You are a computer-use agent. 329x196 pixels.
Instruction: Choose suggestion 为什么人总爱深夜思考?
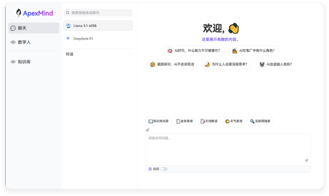tap(226, 65)
